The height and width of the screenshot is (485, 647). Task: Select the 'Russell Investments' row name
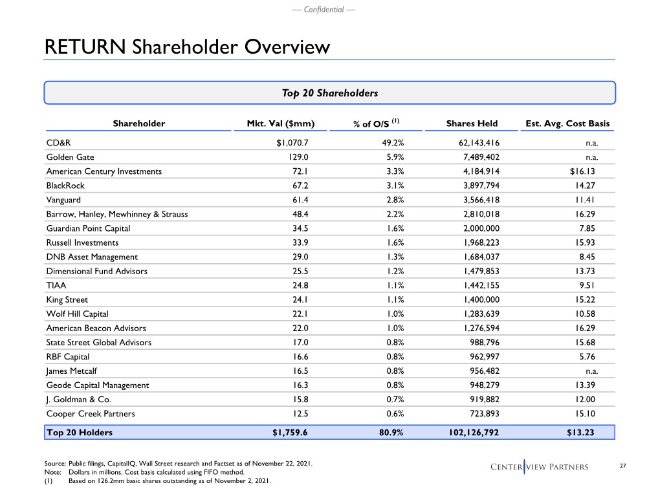(83, 242)
